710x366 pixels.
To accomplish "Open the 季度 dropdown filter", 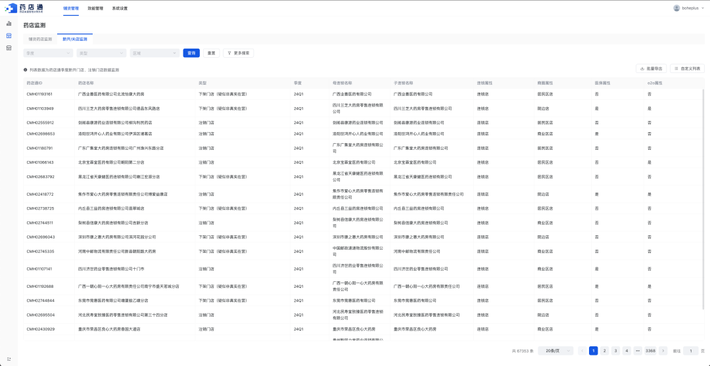I will click(x=48, y=53).
